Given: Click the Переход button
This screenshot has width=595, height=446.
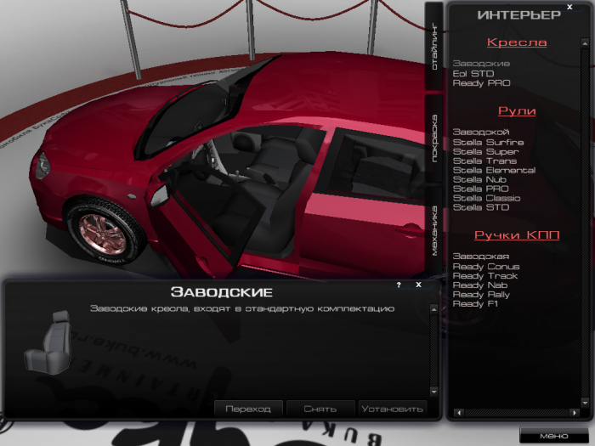Looking at the screenshot, I should coord(248,409).
